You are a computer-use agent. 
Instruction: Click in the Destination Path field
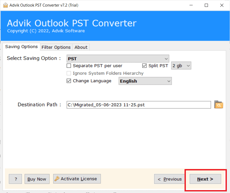(139, 105)
